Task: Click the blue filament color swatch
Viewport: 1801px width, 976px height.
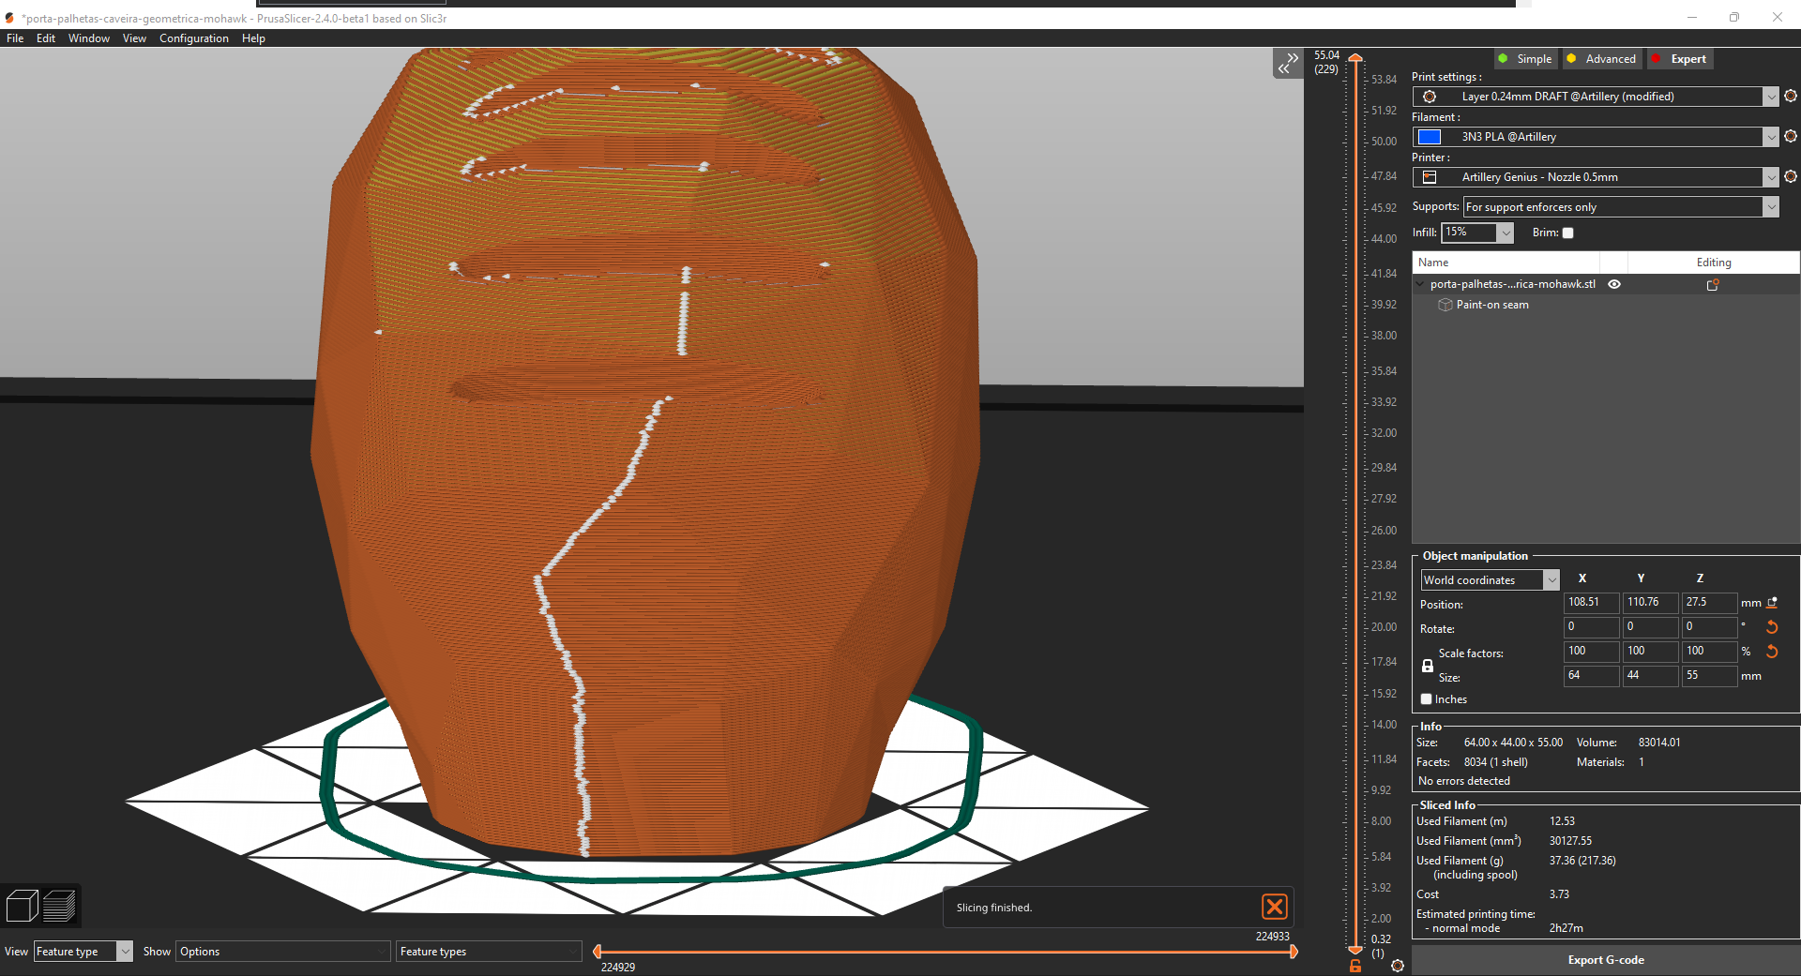Action: (x=1430, y=137)
